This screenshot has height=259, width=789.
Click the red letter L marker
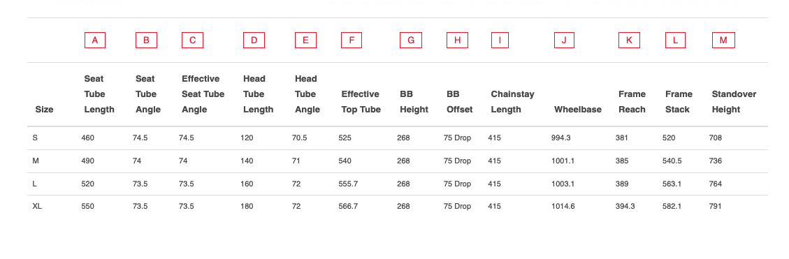675,40
